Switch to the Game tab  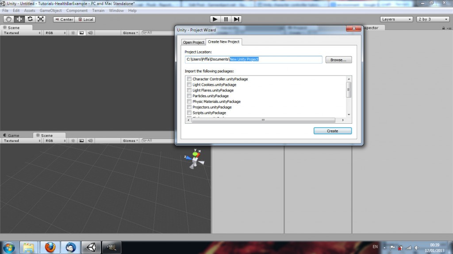click(12, 135)
